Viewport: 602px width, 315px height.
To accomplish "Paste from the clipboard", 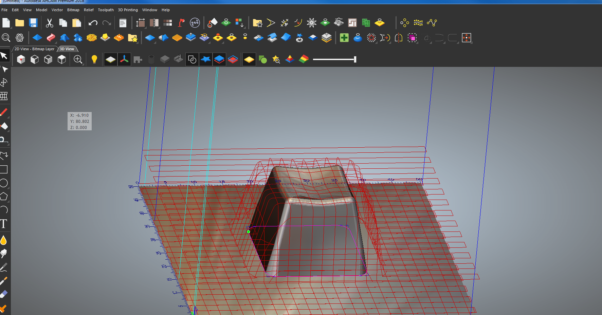I will pos(76,23).
